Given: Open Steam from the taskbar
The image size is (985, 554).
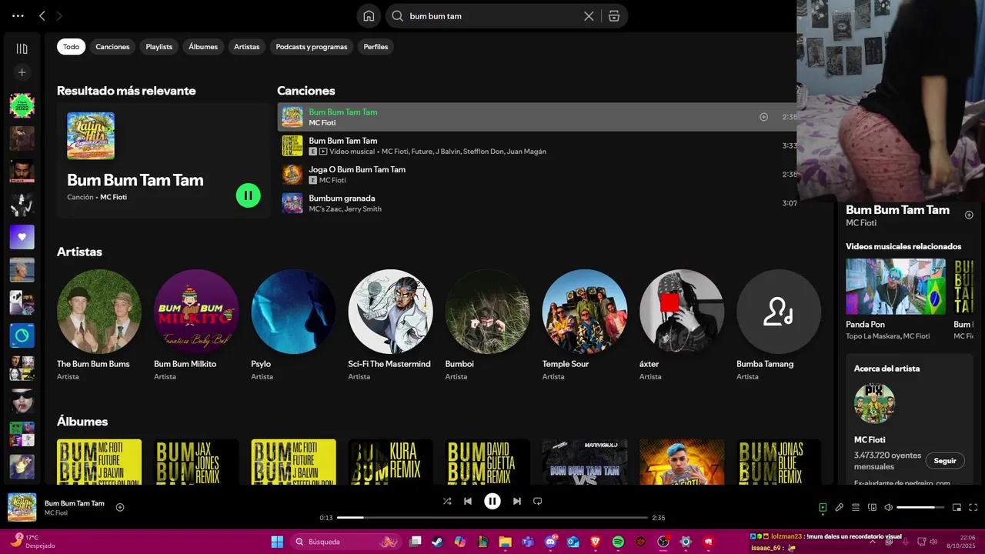Looking at the screenshot, I should [437, 542].
